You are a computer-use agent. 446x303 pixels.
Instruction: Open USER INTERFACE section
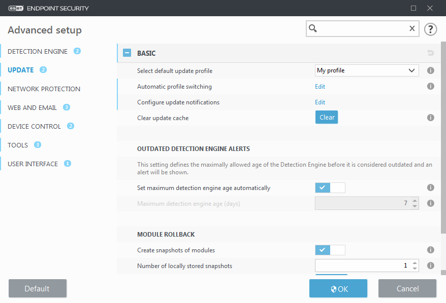33,164
